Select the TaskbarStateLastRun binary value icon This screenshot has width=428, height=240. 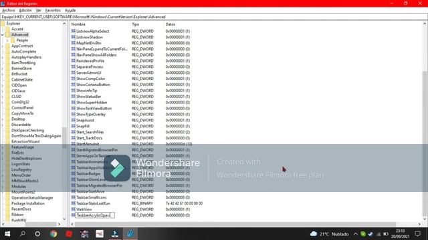click(73, 203)
